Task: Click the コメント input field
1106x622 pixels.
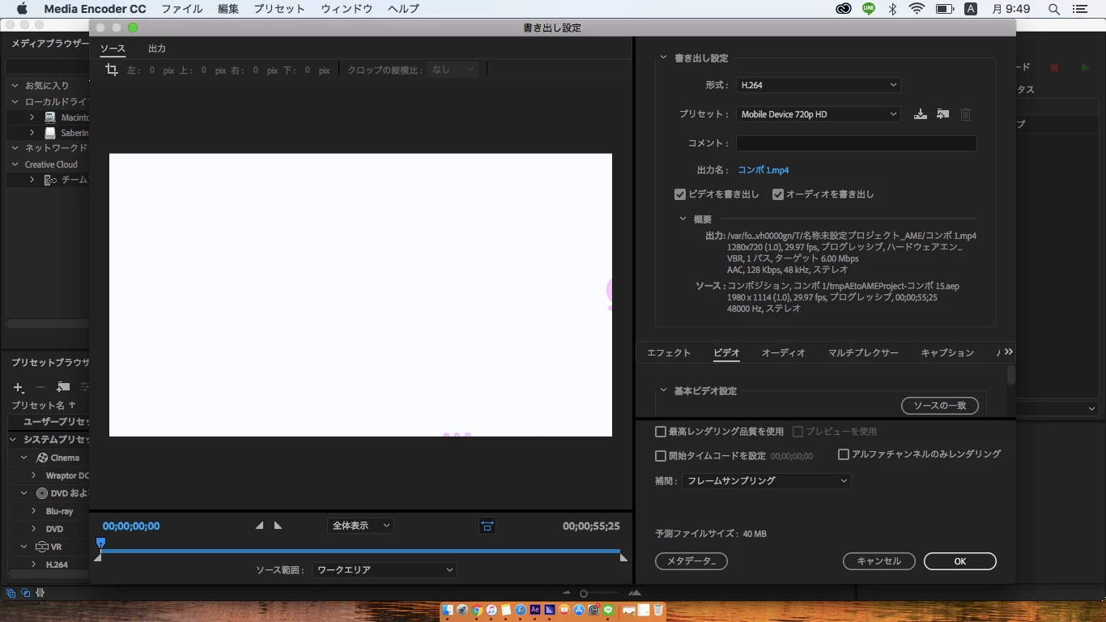Action: (x=856, y=143)
